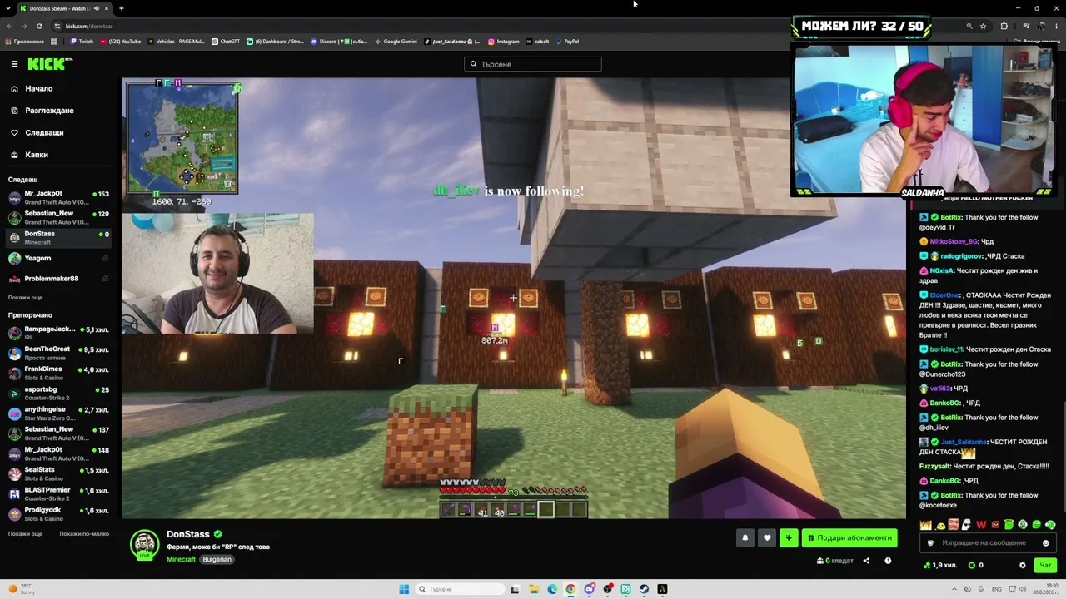
Task: Open a new browser tab
Action: tap(121, 8)
